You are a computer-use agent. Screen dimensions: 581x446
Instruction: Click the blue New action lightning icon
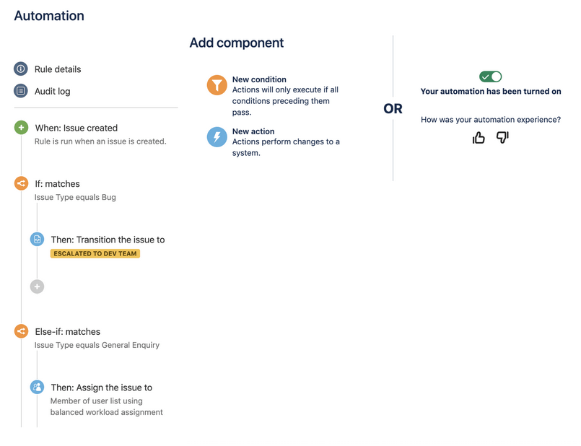(217, 137)
